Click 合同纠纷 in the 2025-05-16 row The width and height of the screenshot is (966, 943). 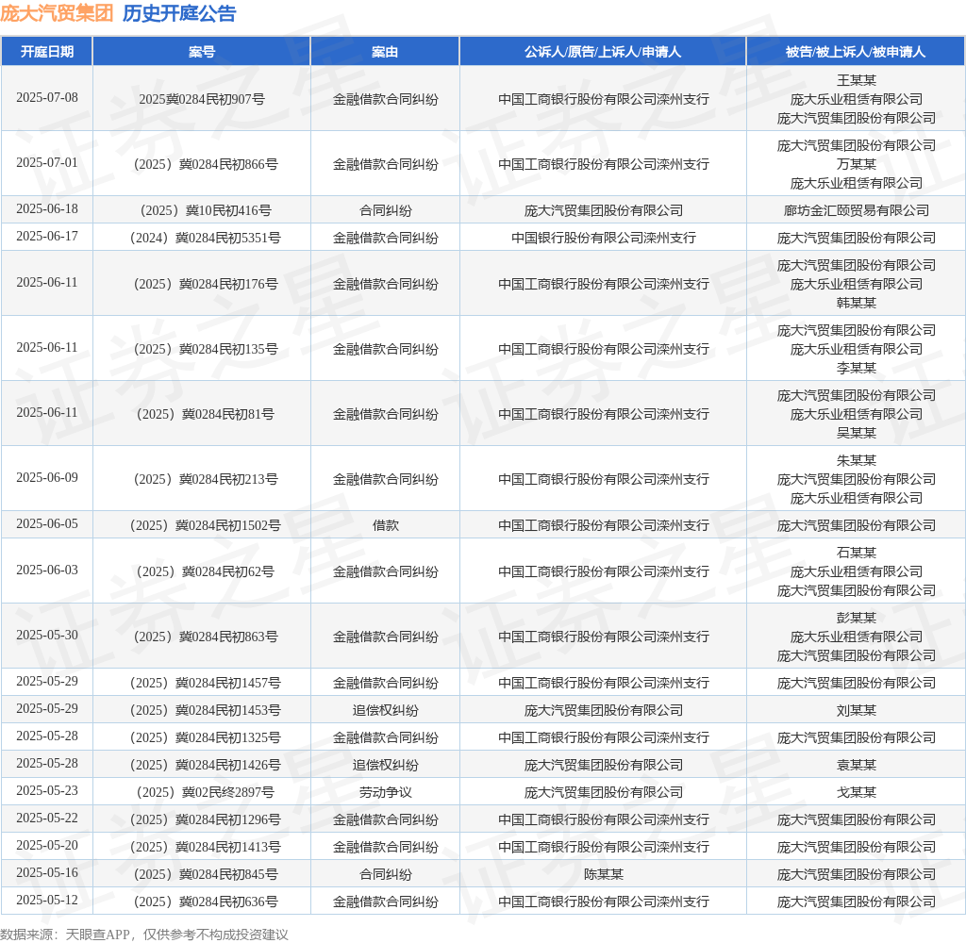pos(385,874)
